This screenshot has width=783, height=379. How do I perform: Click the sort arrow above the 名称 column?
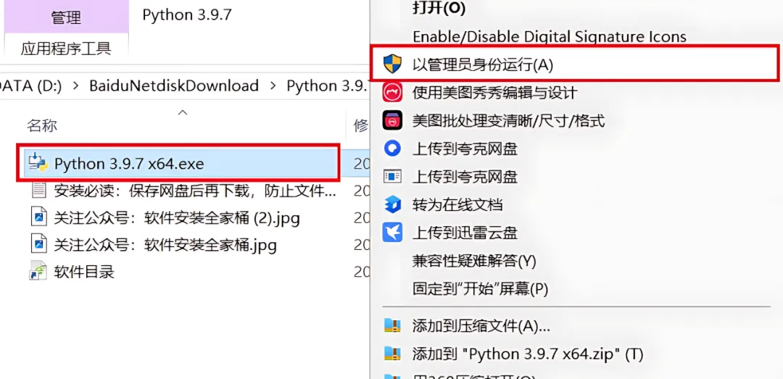click(183, 113)
